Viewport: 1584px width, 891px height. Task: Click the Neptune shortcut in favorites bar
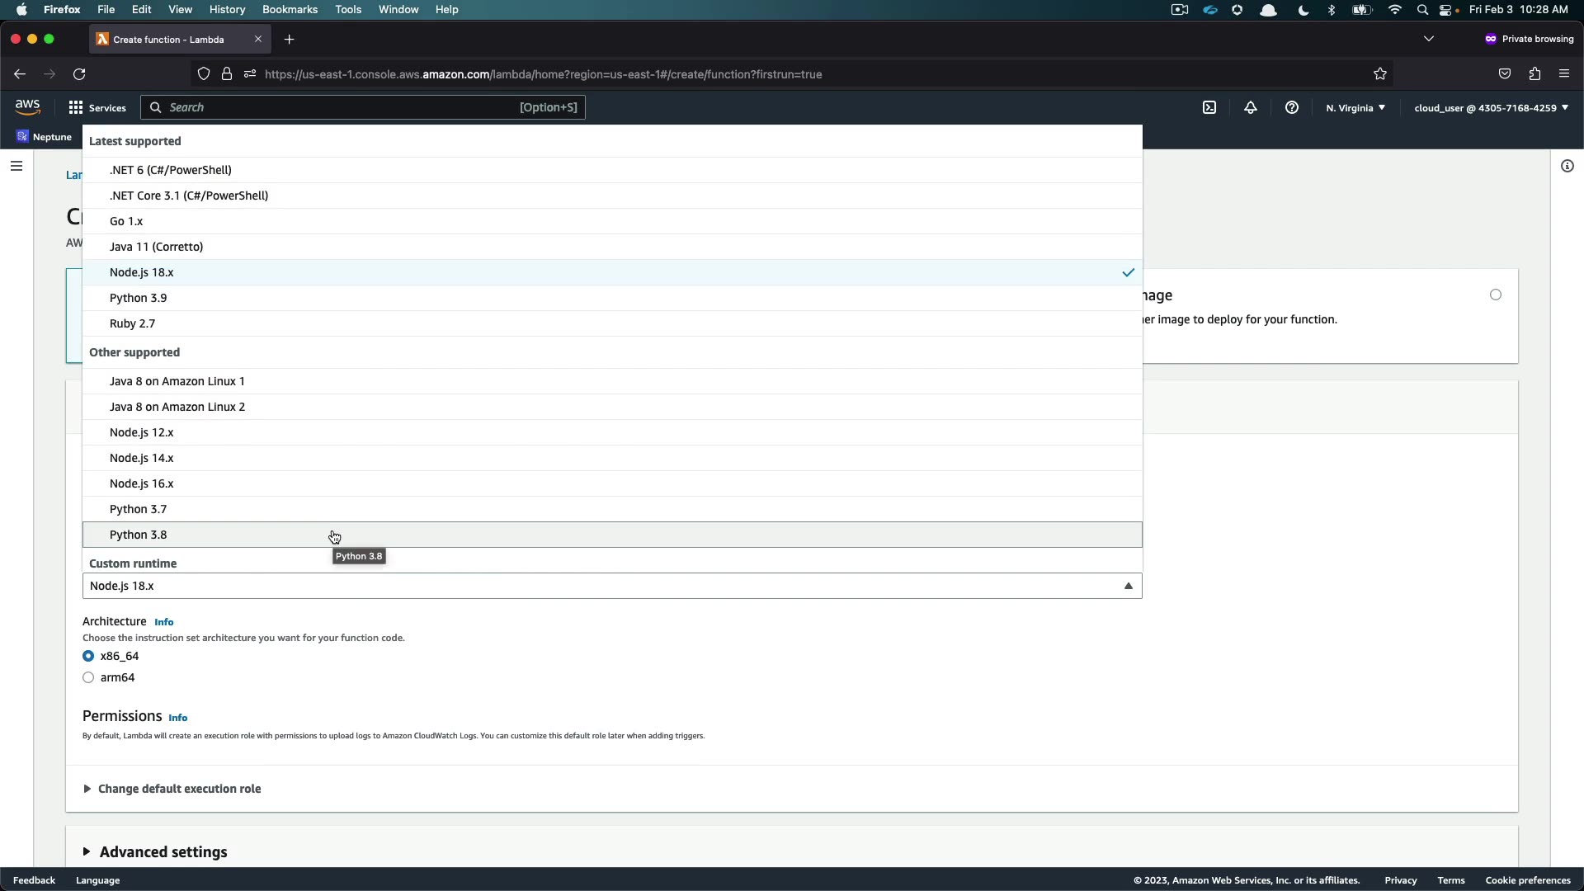pyautogui.click(x=45, y=137)
